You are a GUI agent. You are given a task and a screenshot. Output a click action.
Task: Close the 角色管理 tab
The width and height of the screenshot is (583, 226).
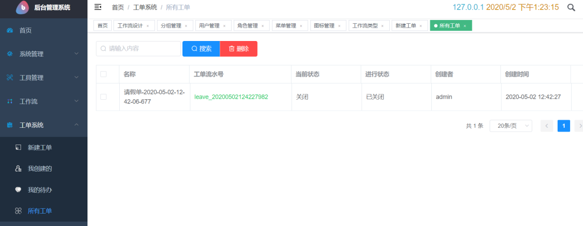click(262, 26)
